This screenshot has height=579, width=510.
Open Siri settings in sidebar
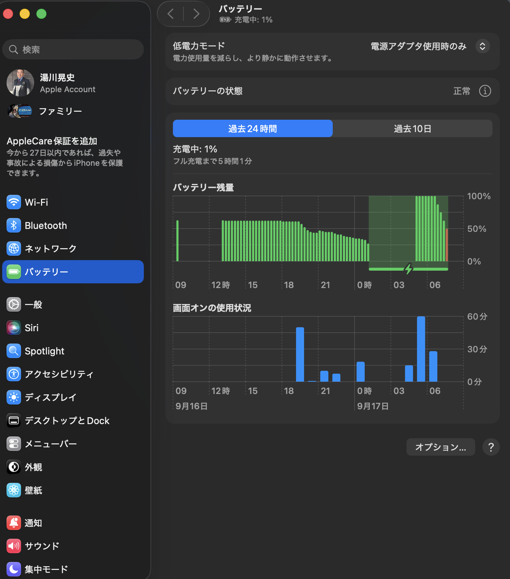[73, 328]
